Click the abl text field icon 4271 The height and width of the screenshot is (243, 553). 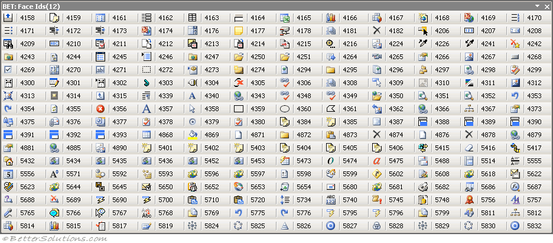point(100,70)
